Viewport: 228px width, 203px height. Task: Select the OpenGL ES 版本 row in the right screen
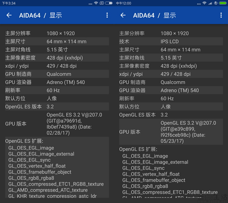click(171, 115)
